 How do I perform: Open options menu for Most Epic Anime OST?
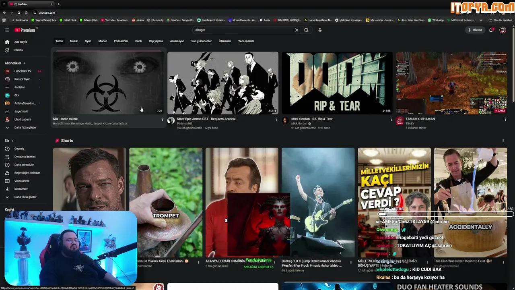276,119
